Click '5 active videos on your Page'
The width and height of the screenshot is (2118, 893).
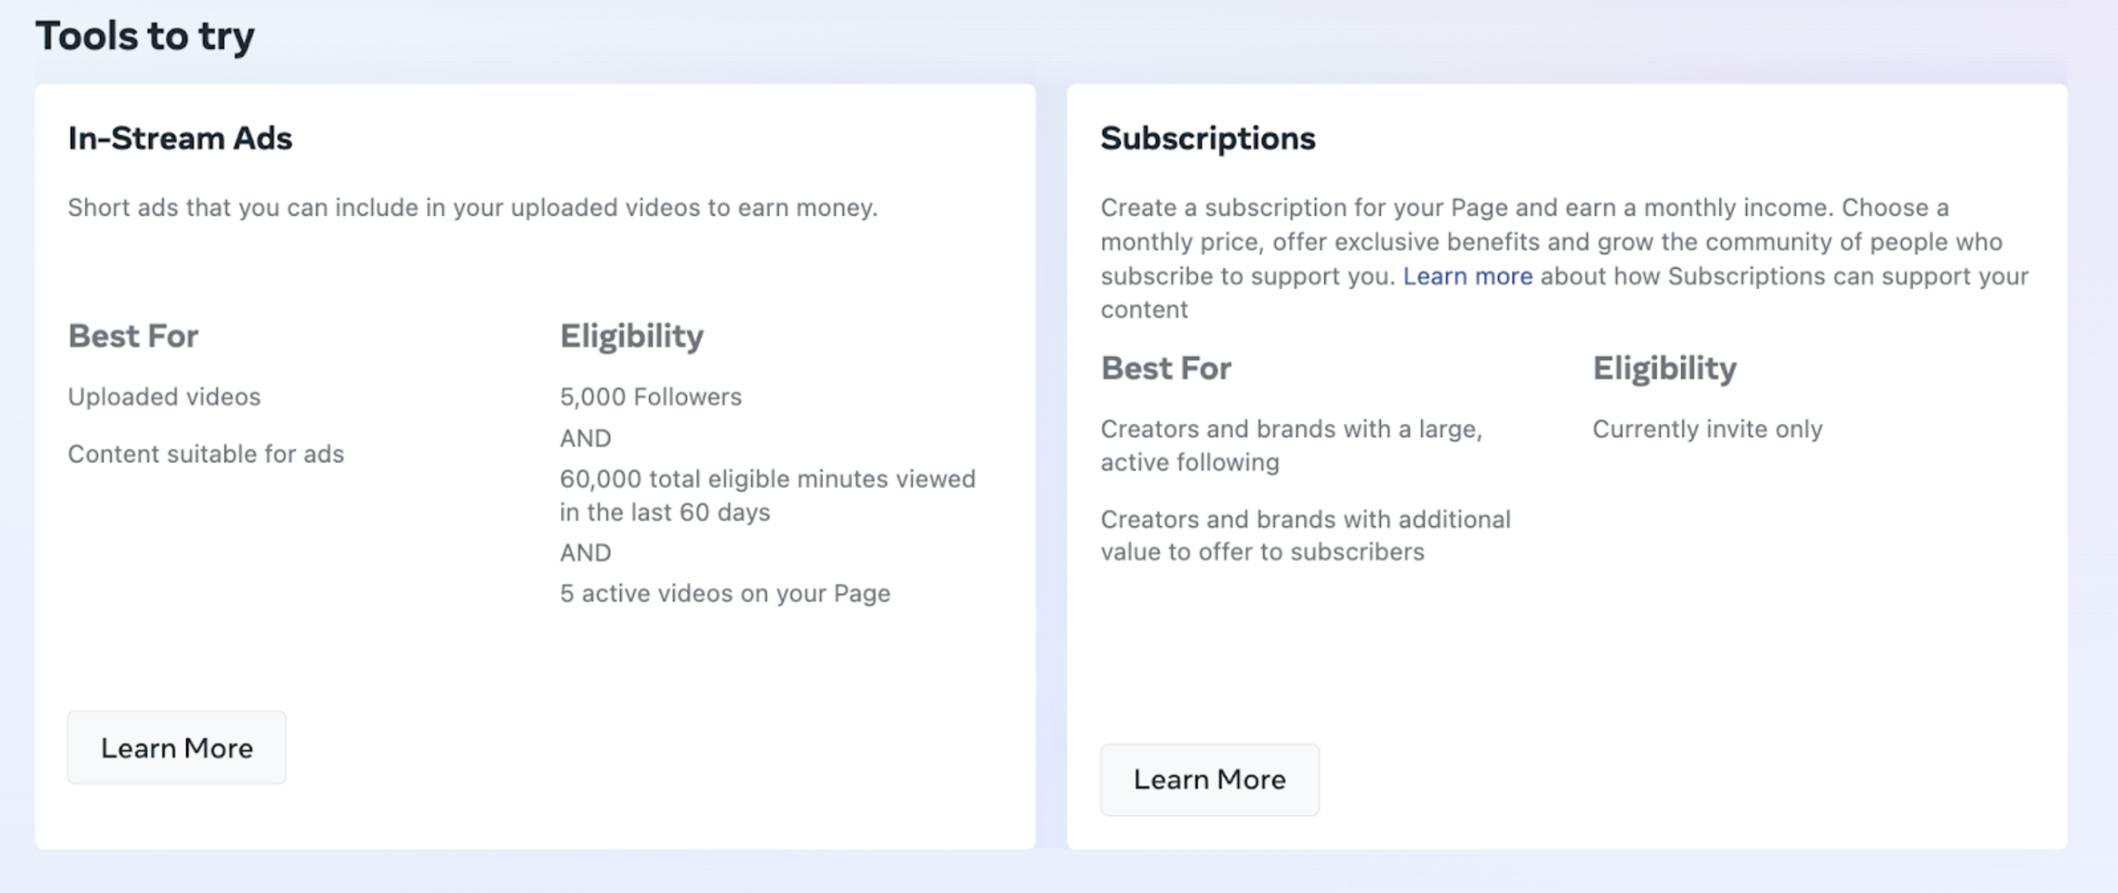(x=725, y=593)
